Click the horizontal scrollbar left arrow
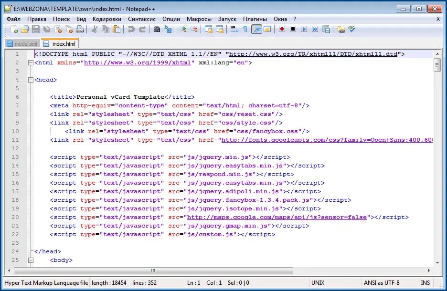Image resolution: width=447 pixels, height=291 pixels. pyautogui.click(x=9, y=270)
